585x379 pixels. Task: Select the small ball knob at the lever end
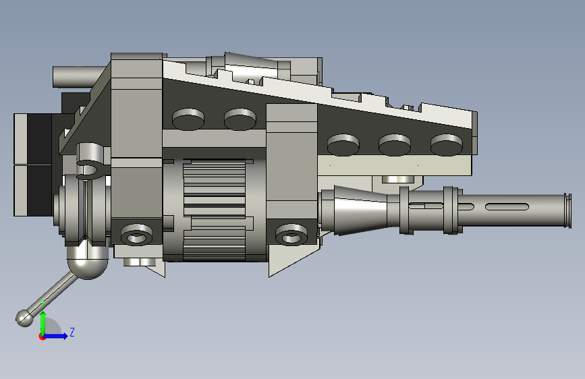pyautogui.click(x=24, y=318)
